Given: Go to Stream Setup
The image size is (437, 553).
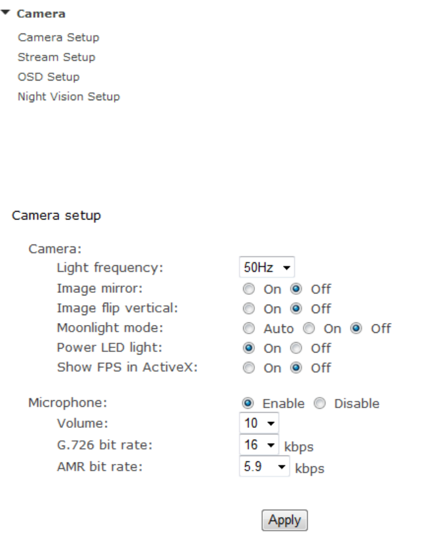Looking at the screenshot, I should (x=56, y=57).
